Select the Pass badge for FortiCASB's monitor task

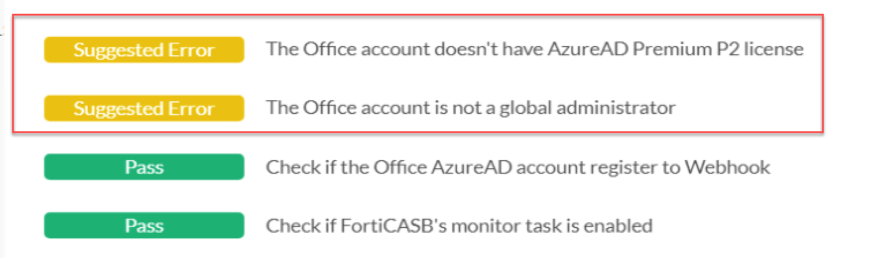point(144,226)
